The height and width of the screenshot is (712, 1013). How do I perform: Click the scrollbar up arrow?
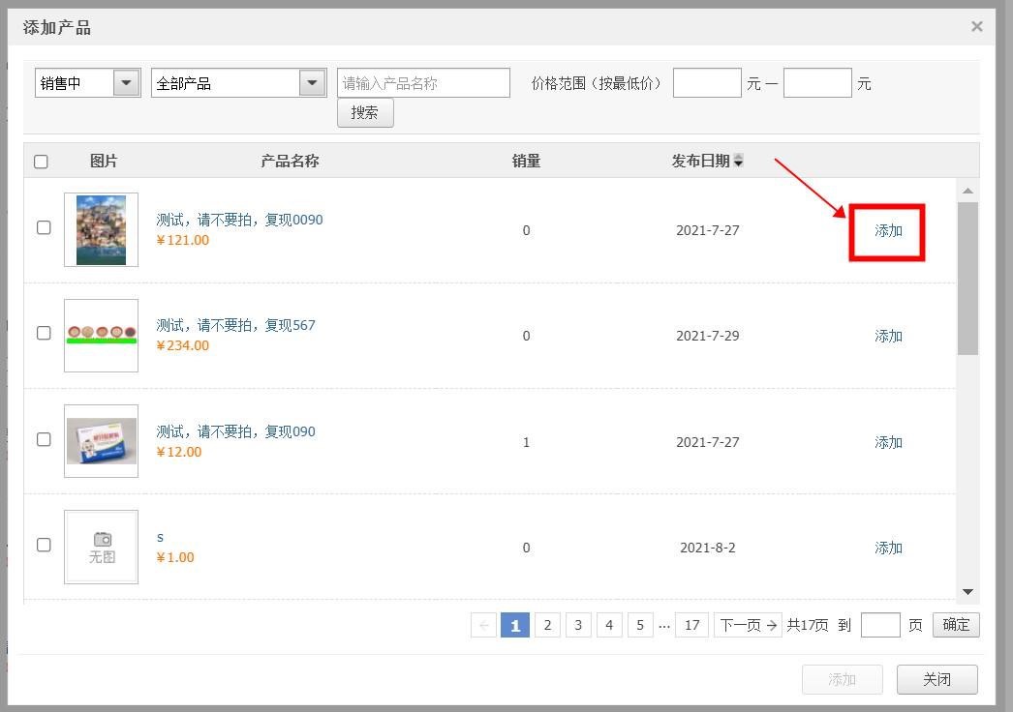pyautogui.click(x=967, y=191)
